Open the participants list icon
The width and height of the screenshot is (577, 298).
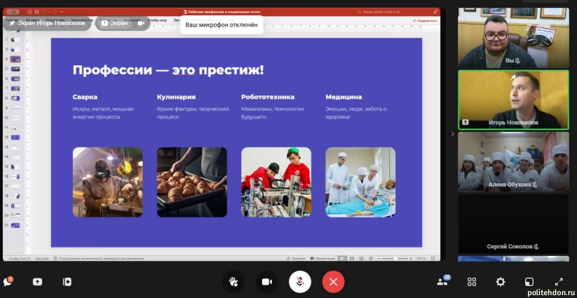(443, 282)
